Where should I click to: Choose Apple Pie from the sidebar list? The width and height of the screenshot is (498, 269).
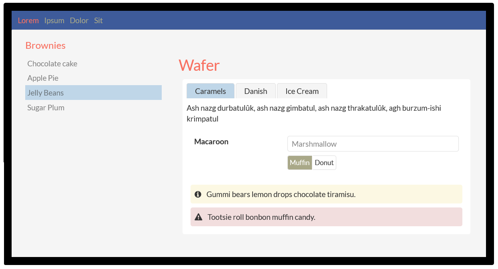43,78
